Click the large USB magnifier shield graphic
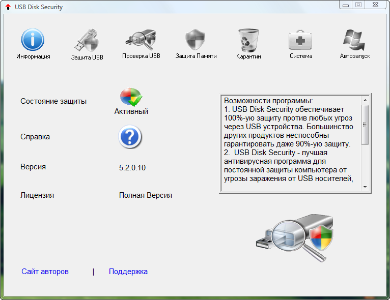Screen dimensions: 390x300 pyautogui.click(x=294, y=237)
